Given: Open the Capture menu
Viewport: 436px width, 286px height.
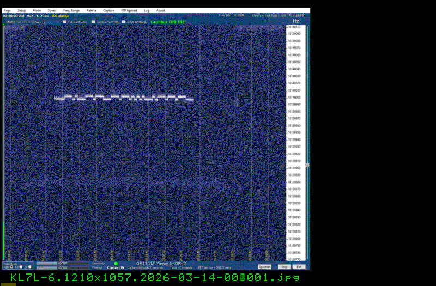Looking at the screenshot, I should (108, 10).
